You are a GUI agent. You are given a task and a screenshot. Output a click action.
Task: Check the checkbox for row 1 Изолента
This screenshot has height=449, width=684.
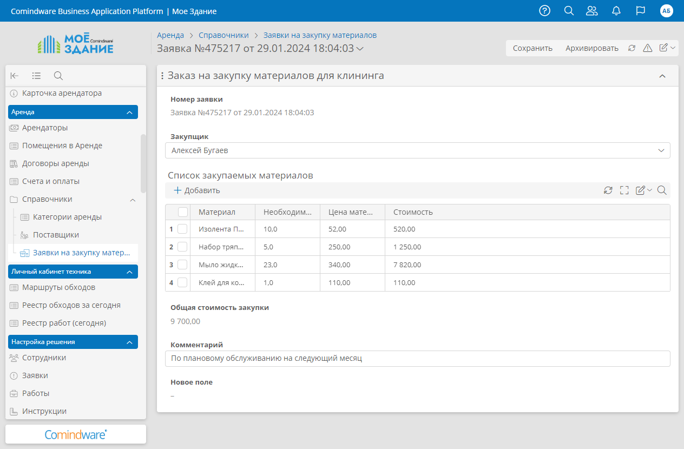click(183, 229)
